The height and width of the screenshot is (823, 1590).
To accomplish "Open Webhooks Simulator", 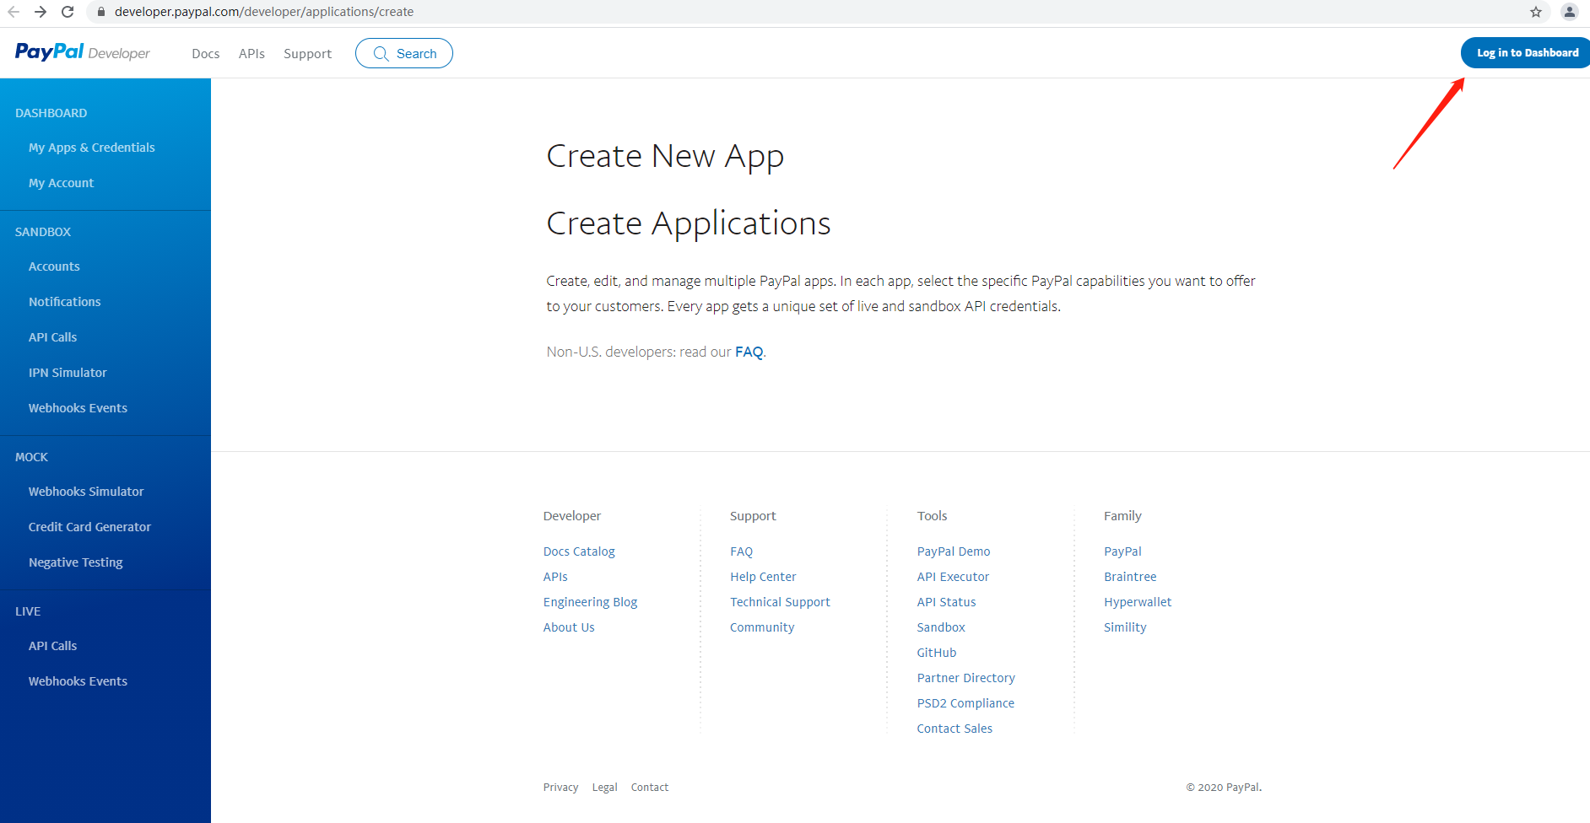I will click(86, 492).
